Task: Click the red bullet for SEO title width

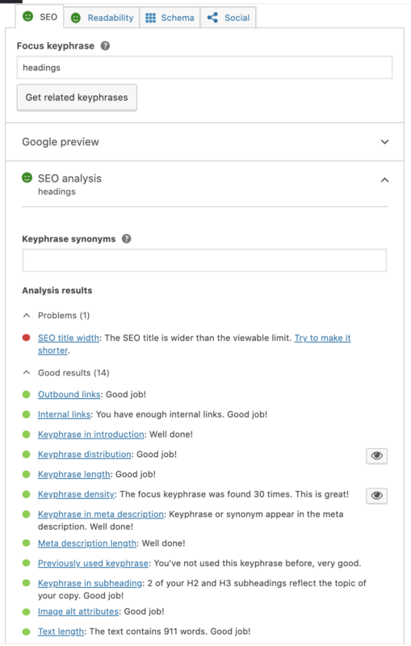Action: pyautogui.click(x=27, y=338)
